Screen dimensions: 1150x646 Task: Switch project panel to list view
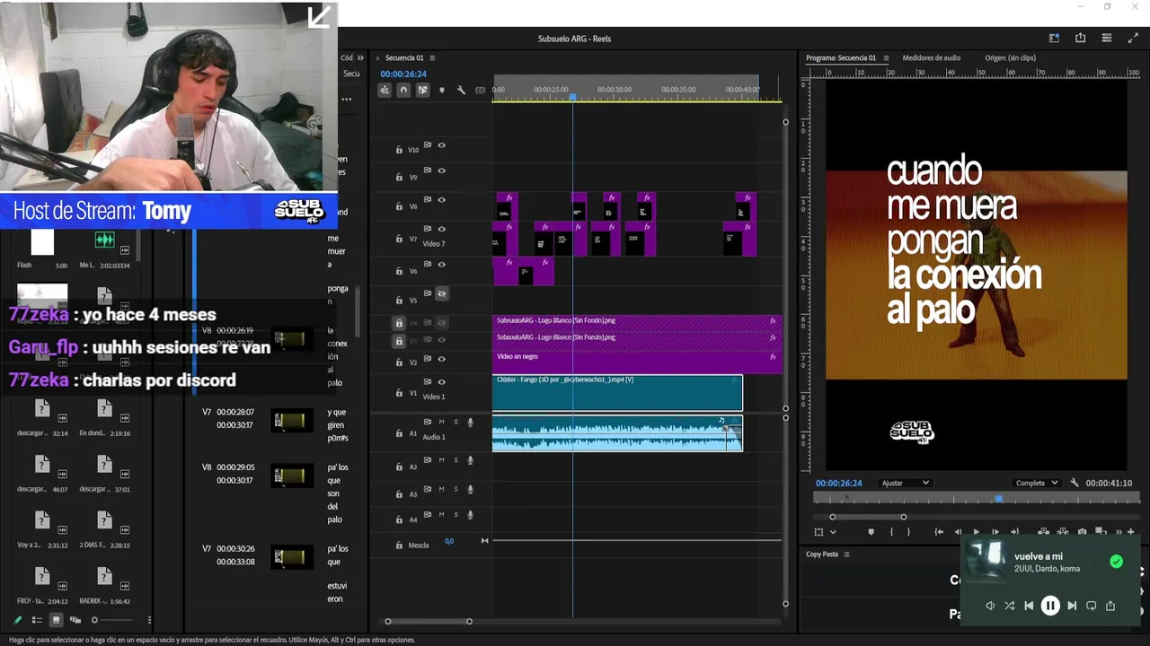point(37,620)
